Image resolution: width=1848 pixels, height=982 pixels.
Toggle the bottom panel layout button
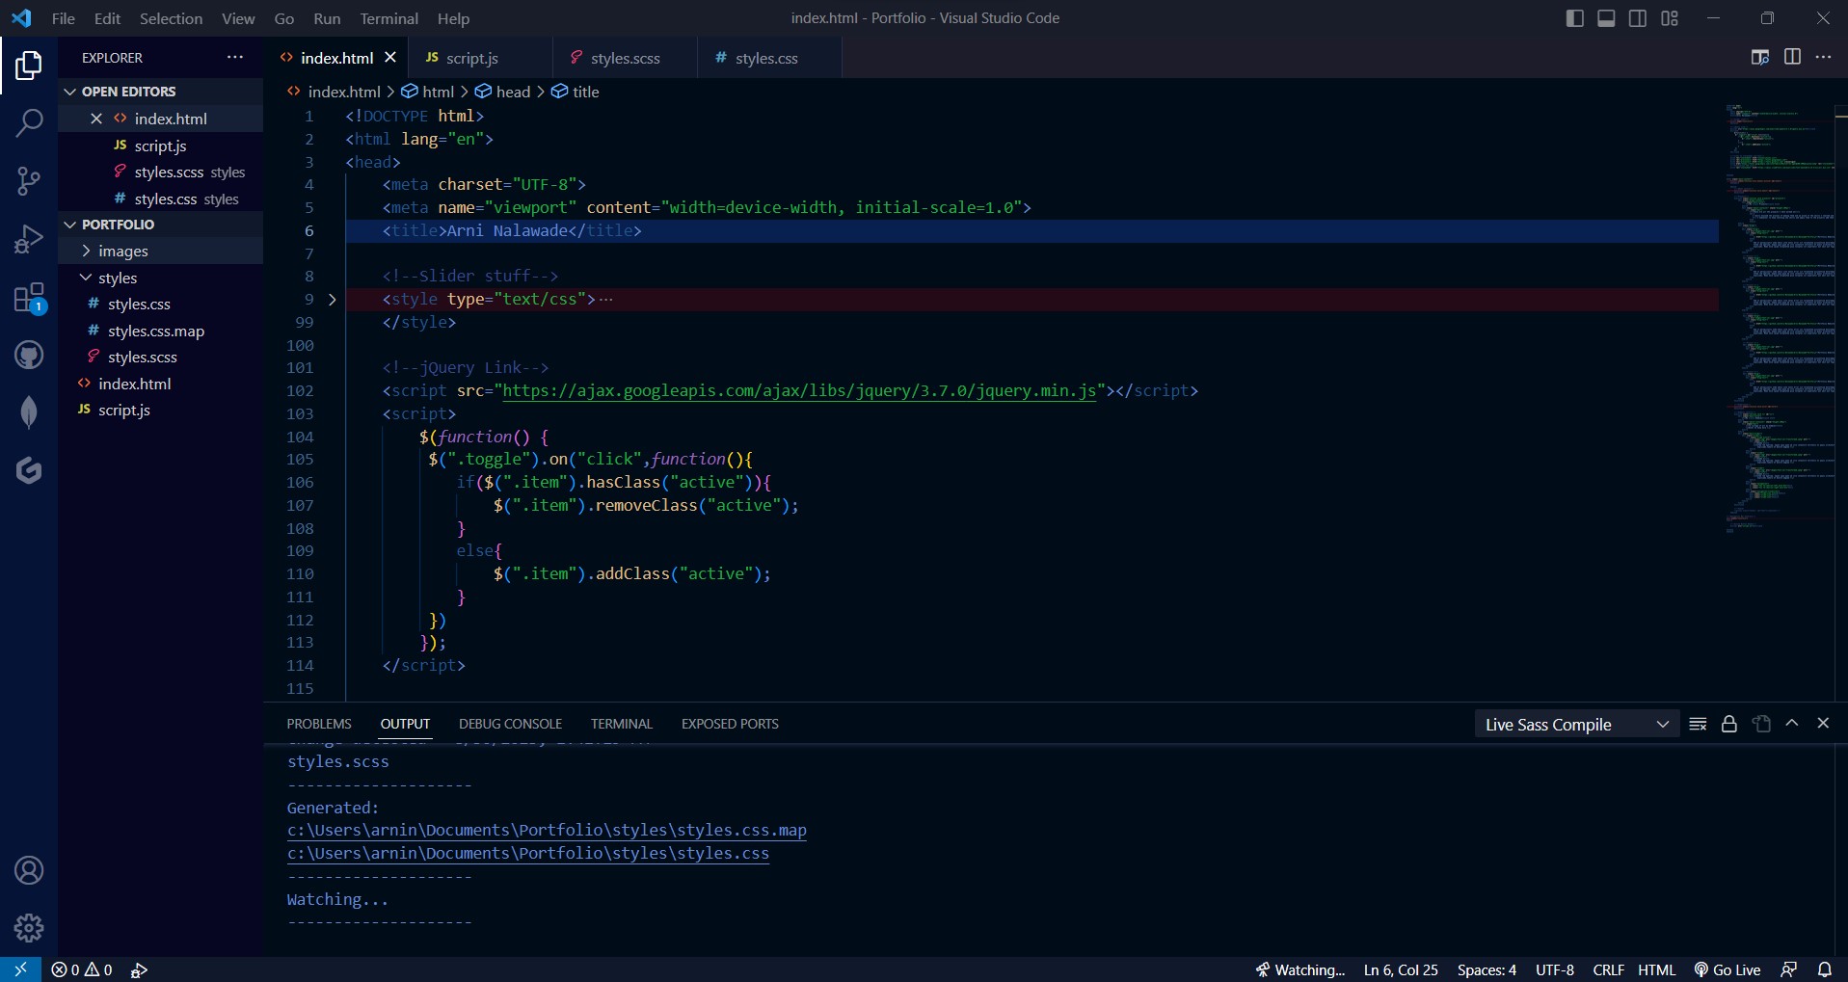click(1606, 18)
